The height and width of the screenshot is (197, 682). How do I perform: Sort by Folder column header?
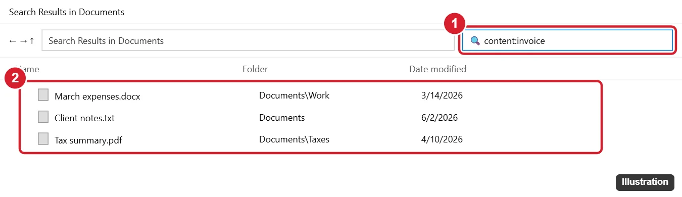pyautogui.click(x=255, y=69)
